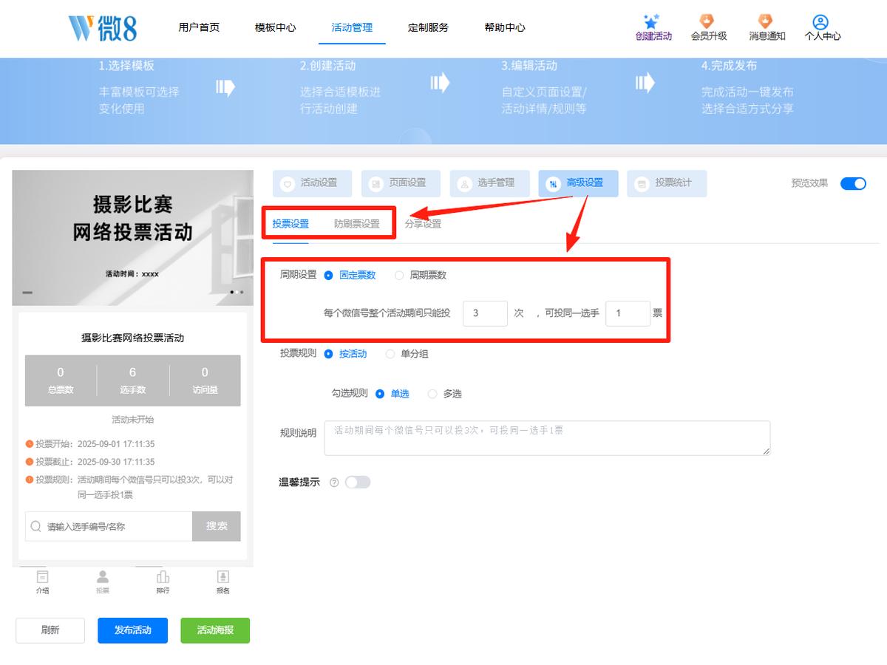This screenshot has width=887, height=665.
Task: Click the 排行 ranking icon in preview
Action: 163,577
